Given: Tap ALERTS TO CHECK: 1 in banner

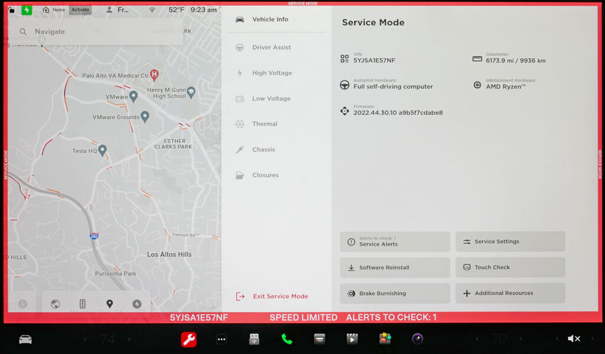Looking at the screenshot, I should pos(391,317).
